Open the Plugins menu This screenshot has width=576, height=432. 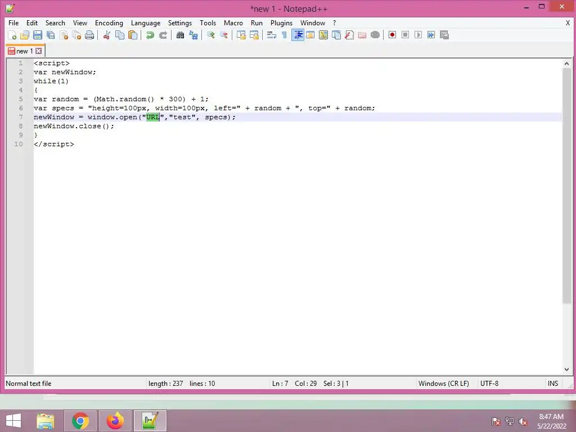coord(281,22)
